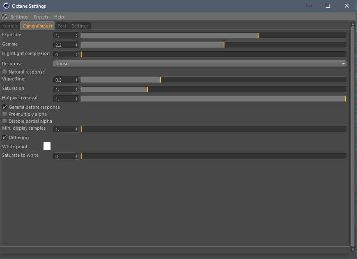Open the Response dropdown showing Linear
Screen dimensions: 357x259
(x=200, y=64)
